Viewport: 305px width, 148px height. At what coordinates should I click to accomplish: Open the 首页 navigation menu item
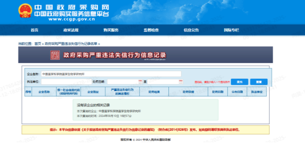click(x=34, y=30)
